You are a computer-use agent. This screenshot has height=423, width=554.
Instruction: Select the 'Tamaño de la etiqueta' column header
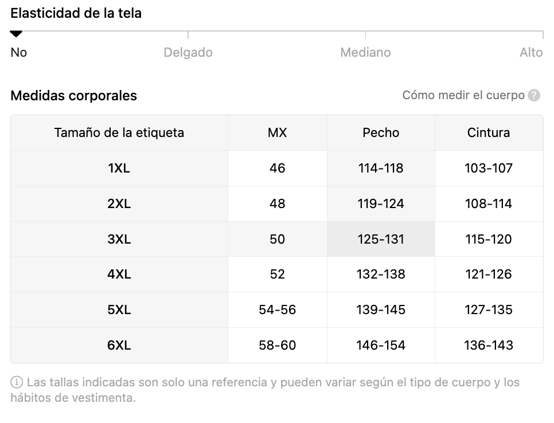(x=119, y=133)
